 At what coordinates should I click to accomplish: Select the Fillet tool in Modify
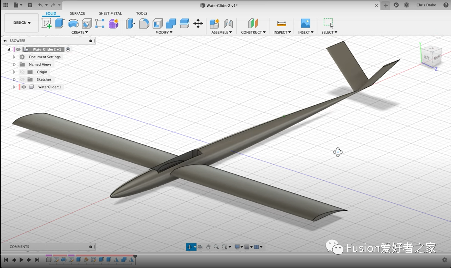pos(144,23)
